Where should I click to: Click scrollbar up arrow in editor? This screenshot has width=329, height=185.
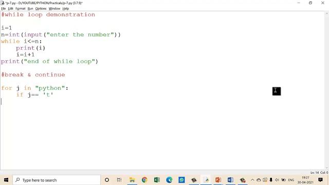tap(327, 14)
